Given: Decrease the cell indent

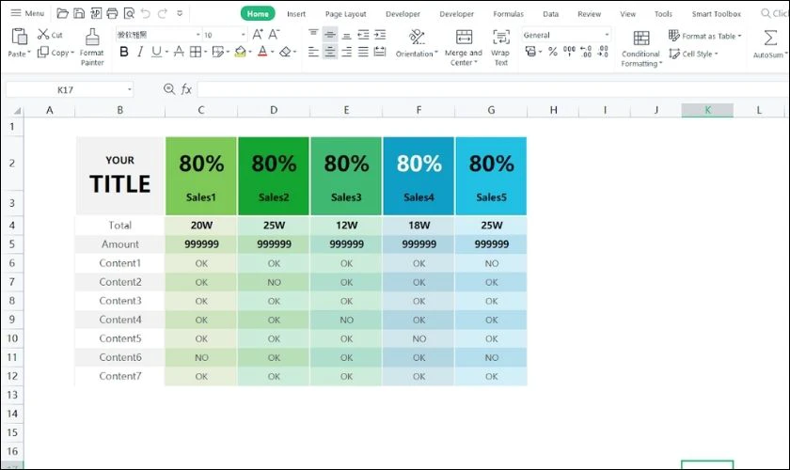Looking at the screenshot, I should 363,34.
